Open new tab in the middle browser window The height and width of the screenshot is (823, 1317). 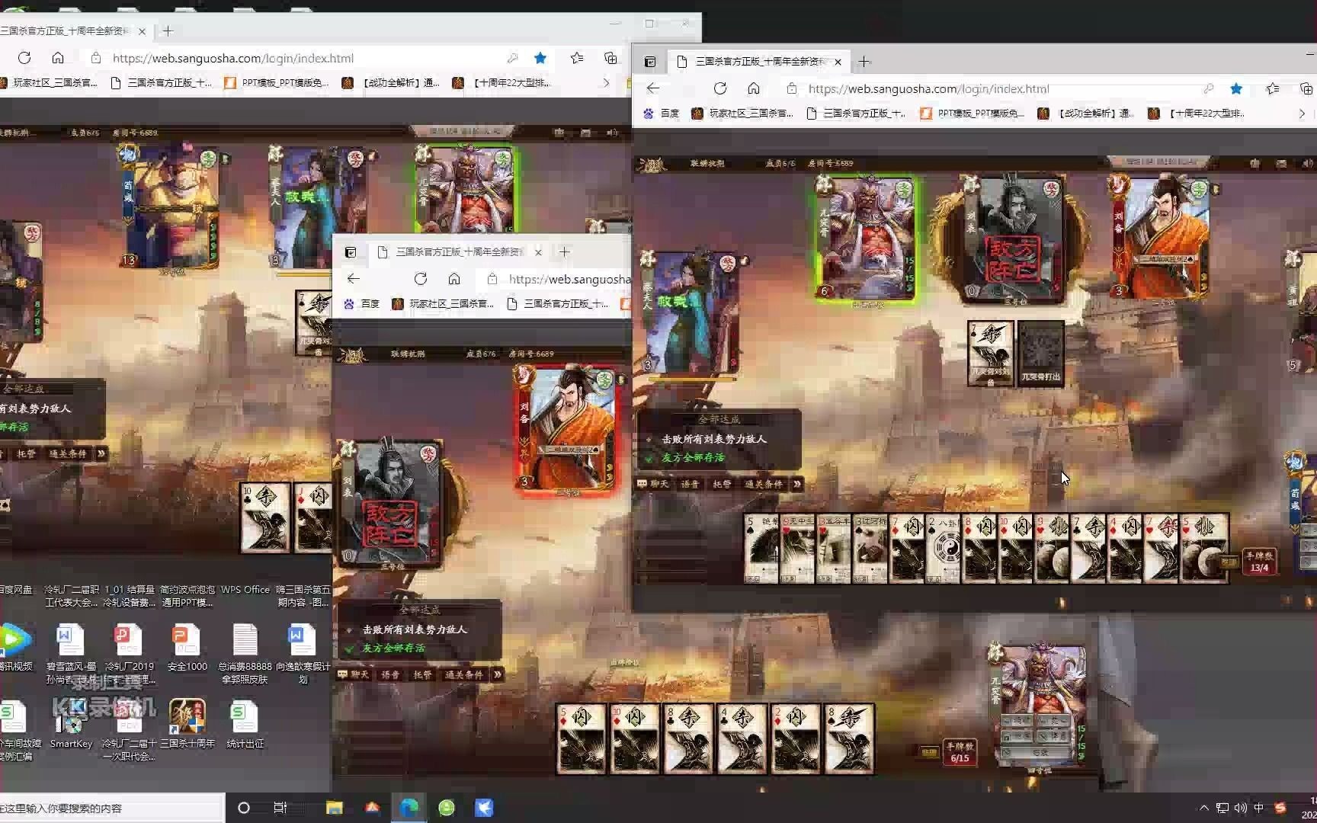click(x=564, y=252)
